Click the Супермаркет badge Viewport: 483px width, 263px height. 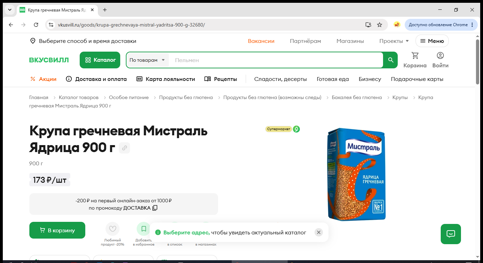279,129
